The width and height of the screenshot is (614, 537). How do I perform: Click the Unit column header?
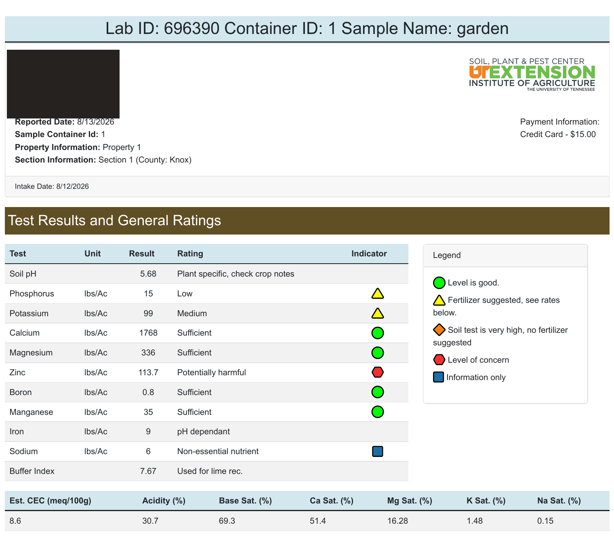coord(93,254)
